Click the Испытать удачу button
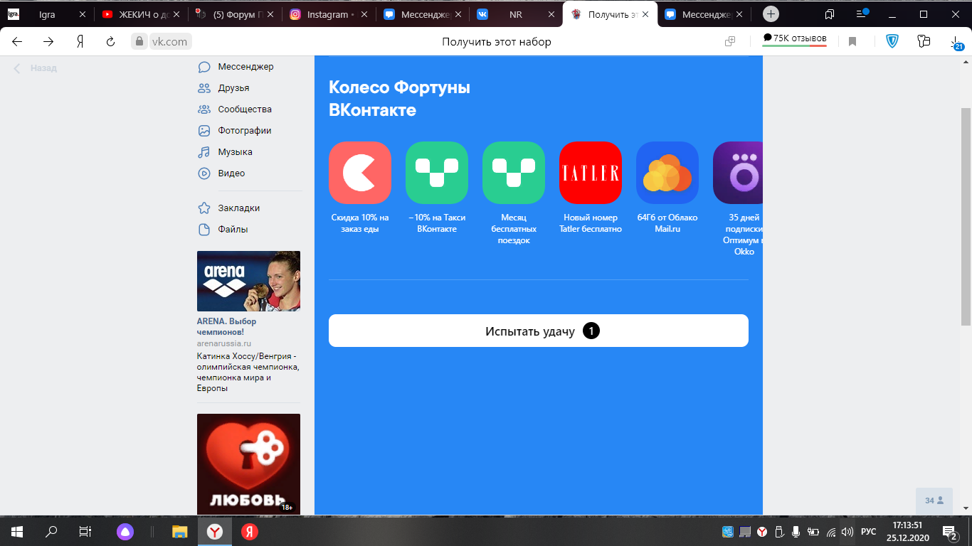The image size is (972, 546). point(539,331)
